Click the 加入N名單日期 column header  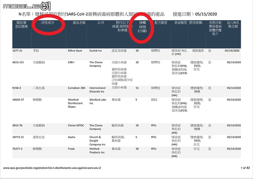(x=233, y=25)
